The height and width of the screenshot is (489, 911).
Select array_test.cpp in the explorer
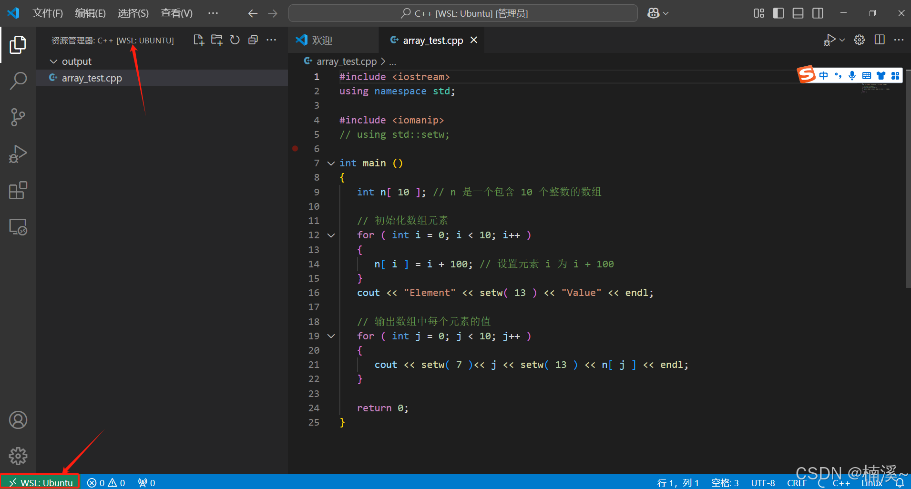[x=162, y=78]
